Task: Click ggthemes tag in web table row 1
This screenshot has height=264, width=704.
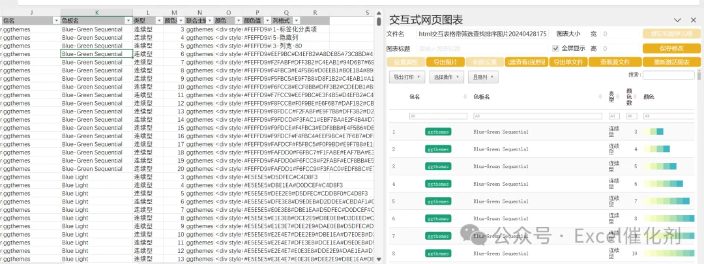Action: coord(438,132)
